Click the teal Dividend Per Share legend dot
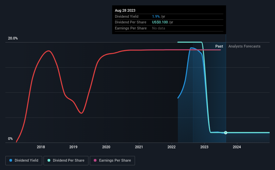 point(49,160)
